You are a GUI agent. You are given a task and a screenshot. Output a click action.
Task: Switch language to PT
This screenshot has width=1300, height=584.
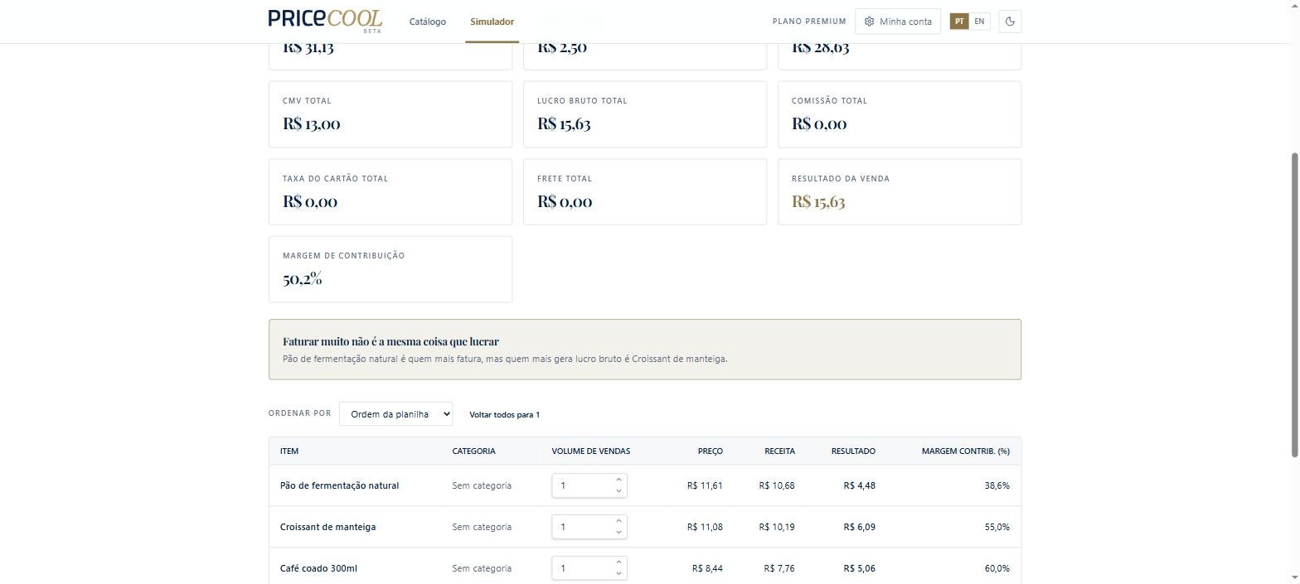point(959,22)
